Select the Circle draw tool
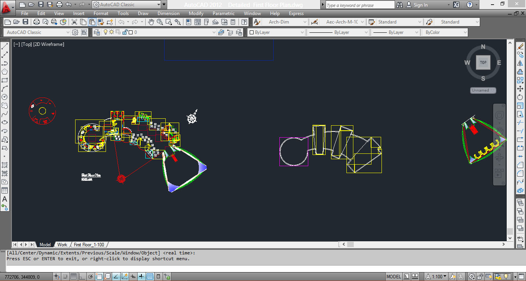 pyautogui.click(x=5, y=97)
